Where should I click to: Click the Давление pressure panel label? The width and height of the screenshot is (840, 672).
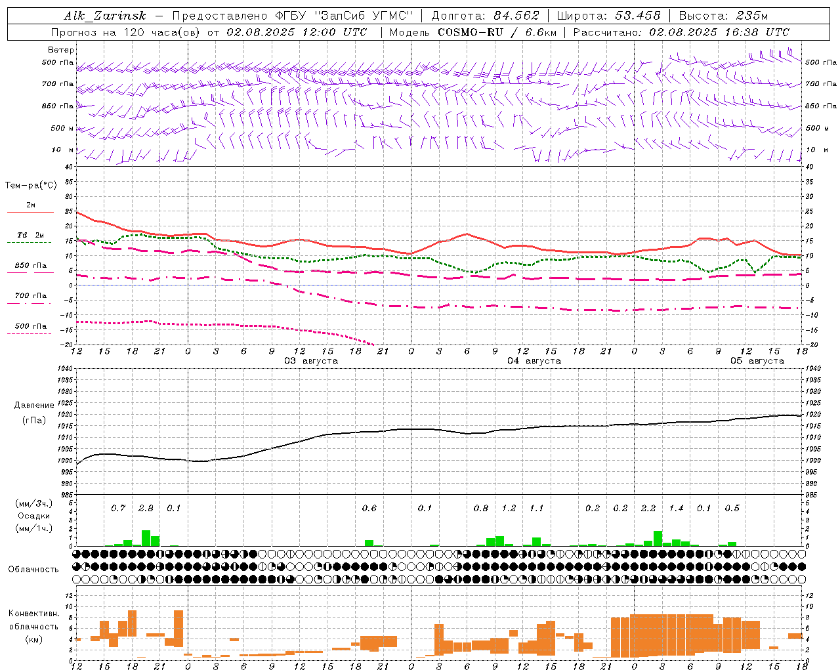click(34, 406)
